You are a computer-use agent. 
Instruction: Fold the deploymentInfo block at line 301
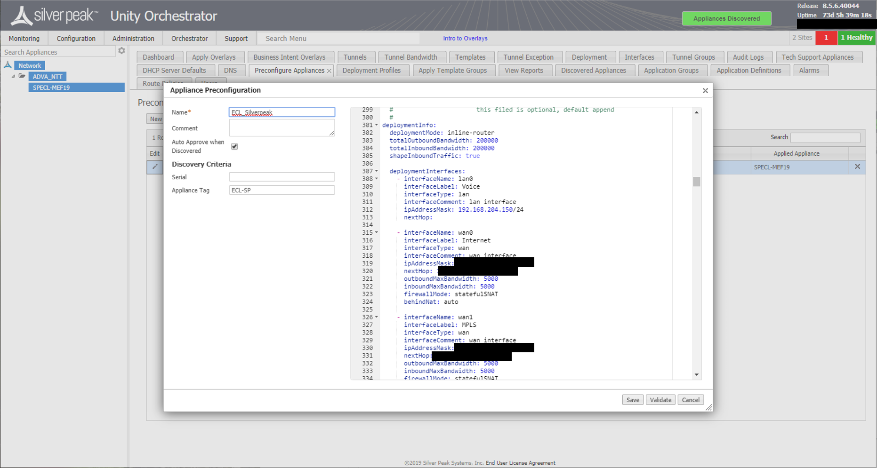click(377, 125)
